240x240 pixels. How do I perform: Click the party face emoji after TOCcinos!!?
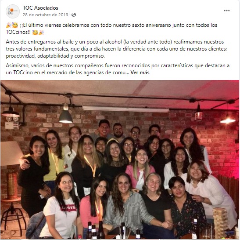(x=35, y=33)
